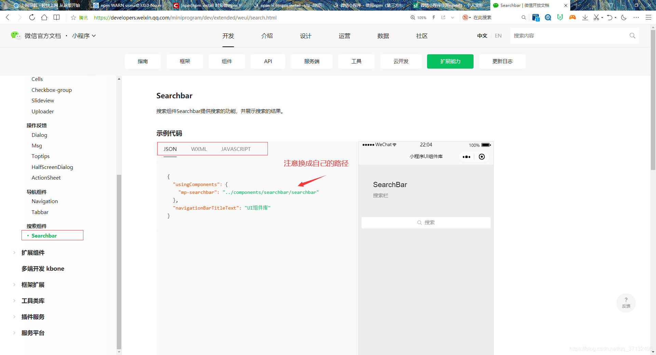Expand the 小程序 version dropdown
The width and height of the screenshot is (656, 355).
click(84, 35)
